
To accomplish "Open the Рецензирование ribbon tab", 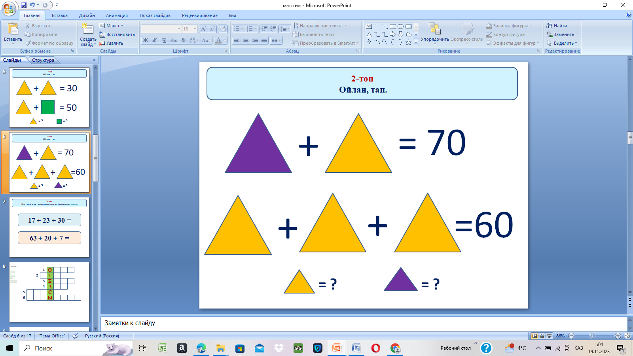I will (x=200, y=15).
